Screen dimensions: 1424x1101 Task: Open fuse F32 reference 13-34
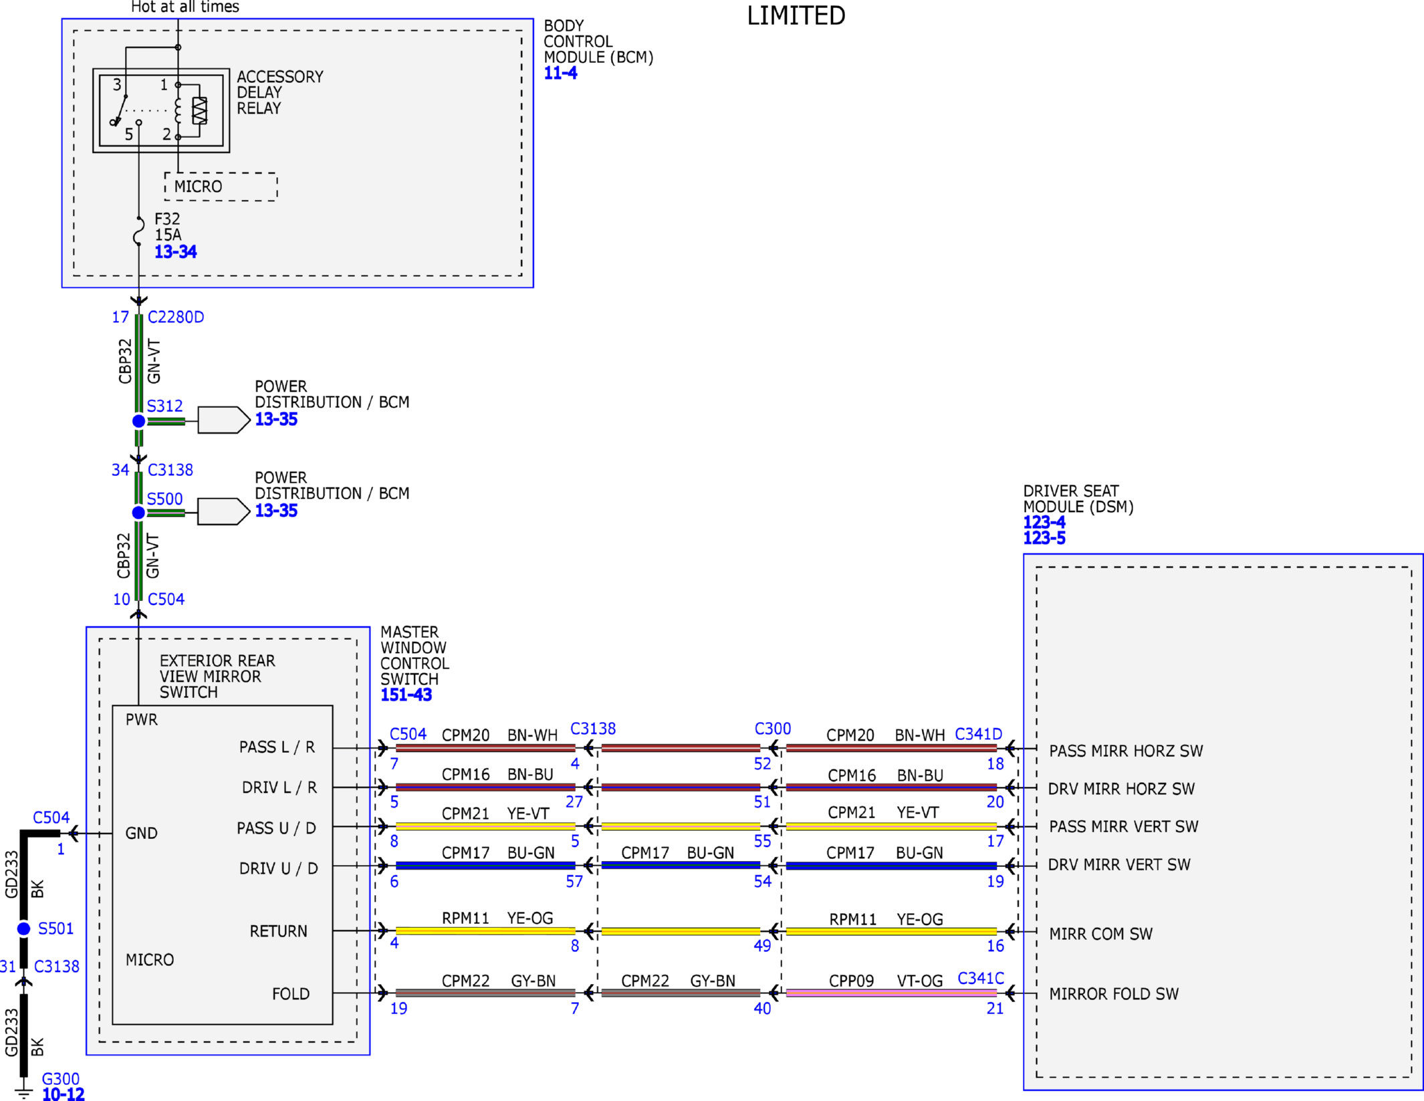click(x=175, y=252)
